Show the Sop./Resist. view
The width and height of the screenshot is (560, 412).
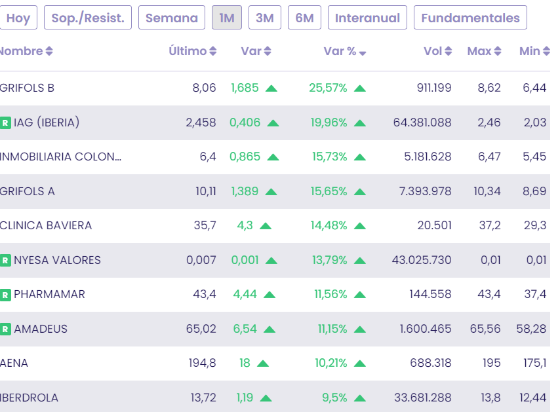pyautogui.click(x=88, y=18)
